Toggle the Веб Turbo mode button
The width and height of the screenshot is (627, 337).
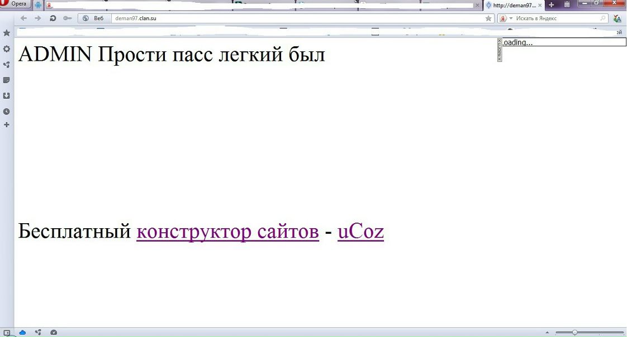click(x=95, y=18)
